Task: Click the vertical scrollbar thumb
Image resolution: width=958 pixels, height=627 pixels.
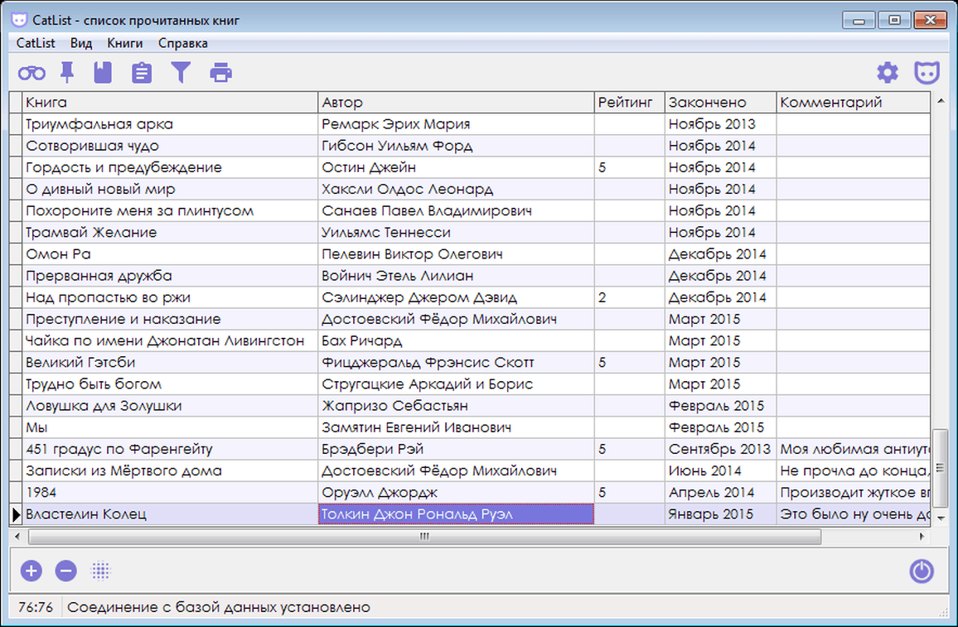Action: click(x=941, y=468)
